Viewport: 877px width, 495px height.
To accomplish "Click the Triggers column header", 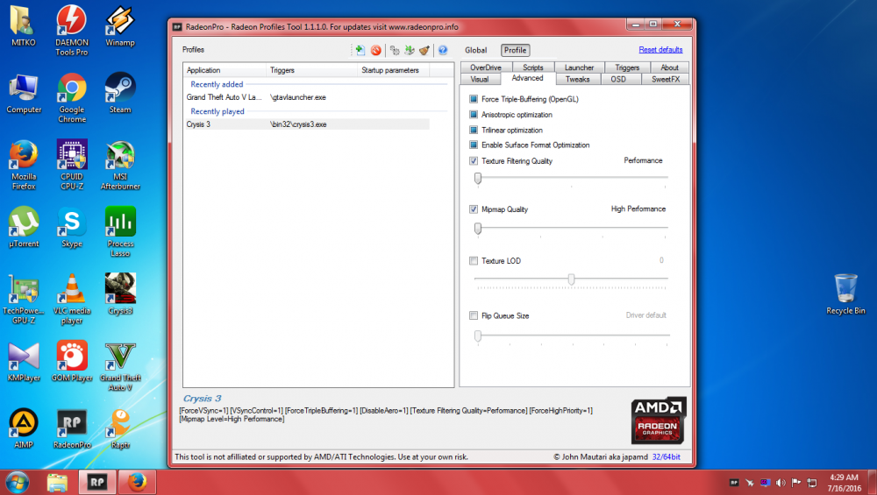I will 311,70.
